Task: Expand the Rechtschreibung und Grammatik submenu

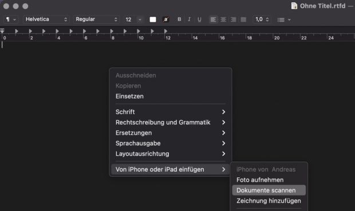Action: click(171, 123)
